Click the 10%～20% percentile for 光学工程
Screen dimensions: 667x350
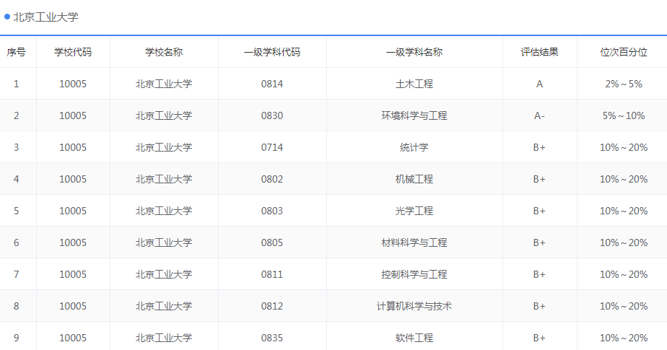tap(624, 211)
